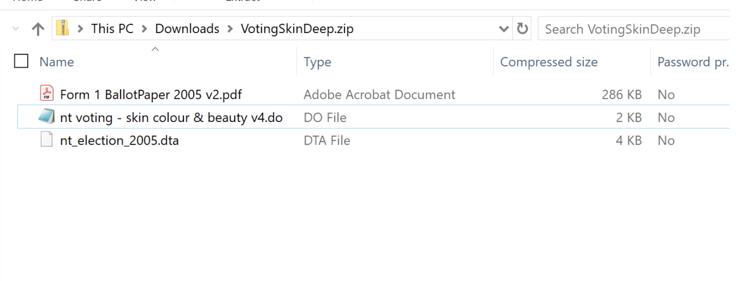The image size is (736, 281).
Task: Toggle the select all items checkbox
Action: pos(21,61)
